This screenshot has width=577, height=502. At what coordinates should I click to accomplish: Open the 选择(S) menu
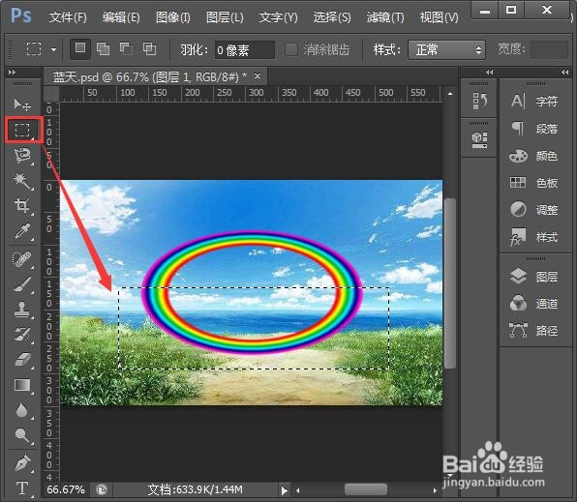click(x=332, y=17)
